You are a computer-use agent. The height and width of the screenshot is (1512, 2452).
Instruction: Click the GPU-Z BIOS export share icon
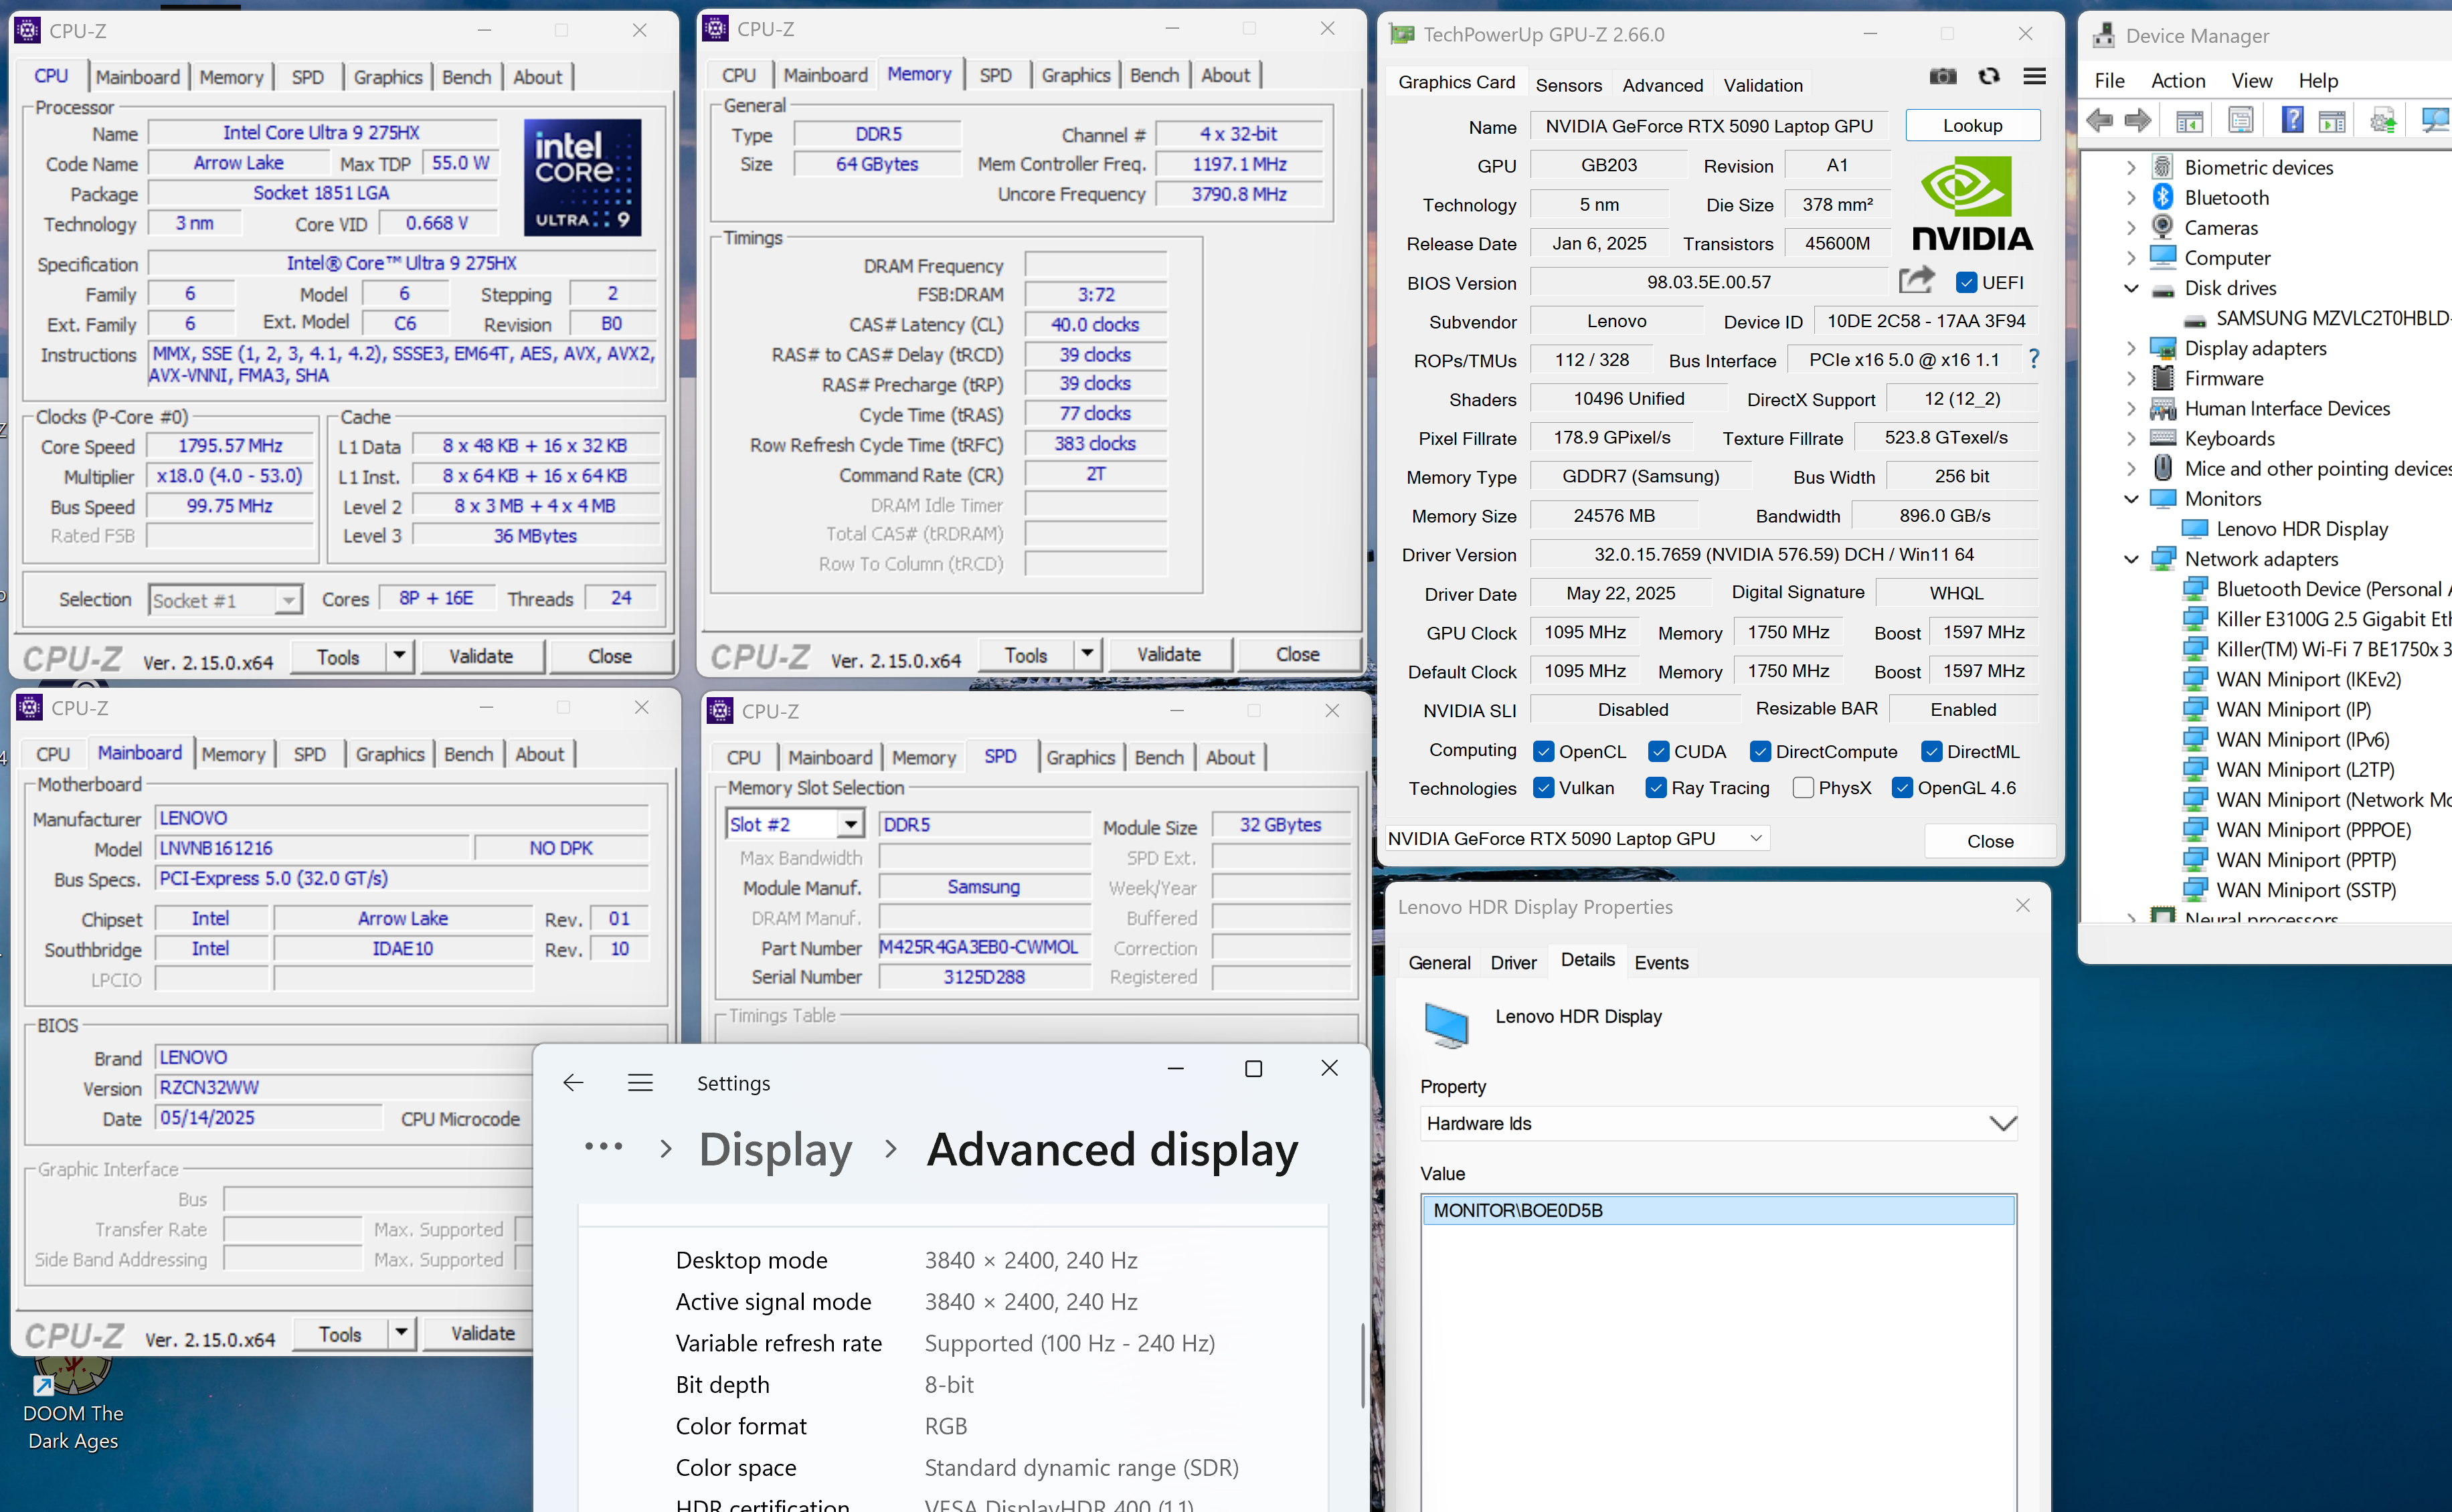coord(1916,280)
